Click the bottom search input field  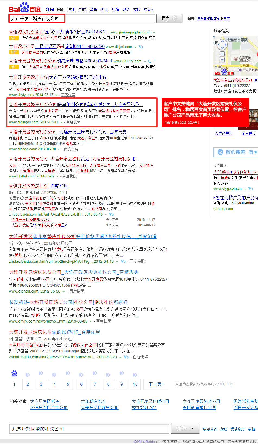click(x=89, y=429)
